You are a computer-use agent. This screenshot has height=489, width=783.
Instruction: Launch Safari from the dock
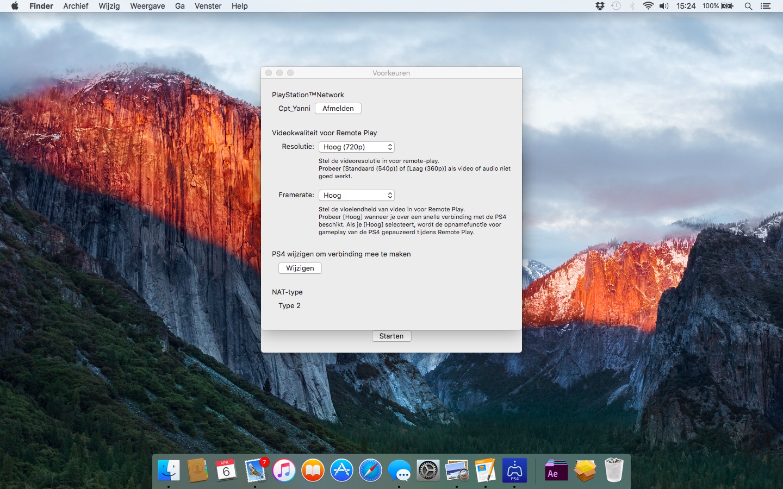[370, 470]
